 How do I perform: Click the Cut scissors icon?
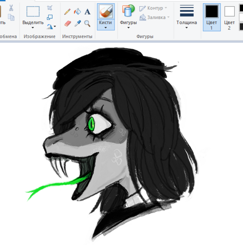11,8
